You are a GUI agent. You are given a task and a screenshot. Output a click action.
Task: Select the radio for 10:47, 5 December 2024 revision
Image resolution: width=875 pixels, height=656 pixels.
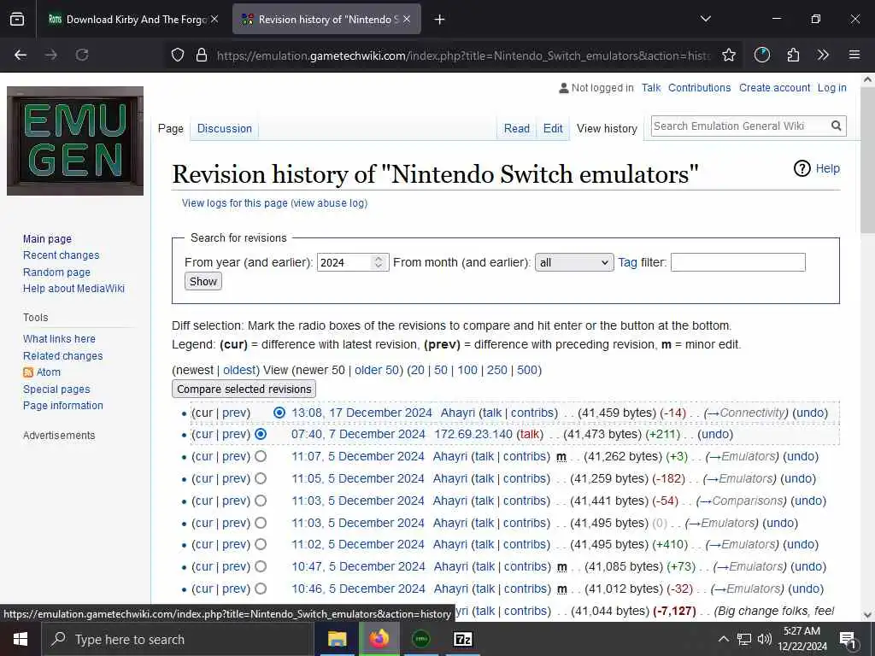(261, 567)
